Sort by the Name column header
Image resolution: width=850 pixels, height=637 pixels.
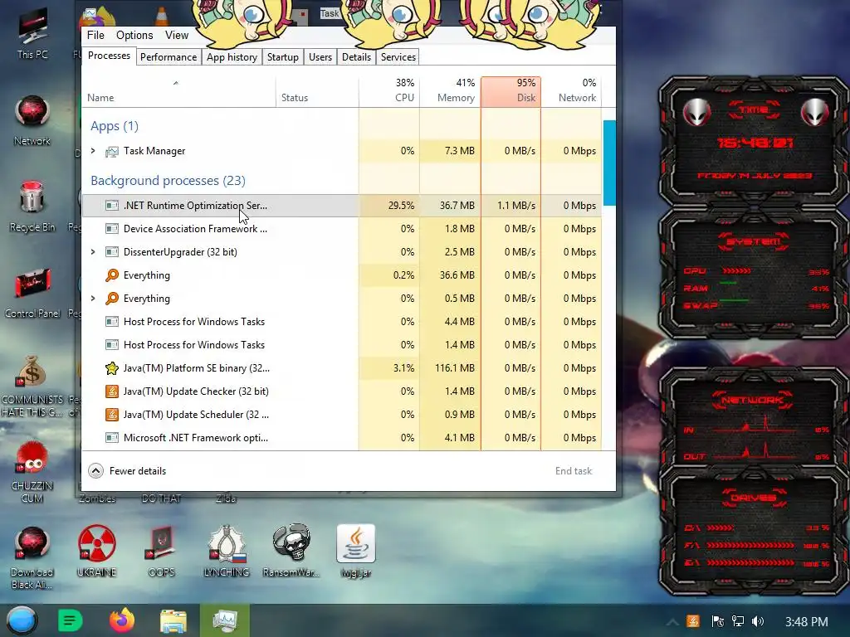coord(179,91)
